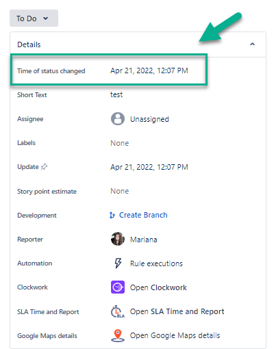Screen dimensions: 274x349
Task: Open Clockwork
Action: click(158, 287)
